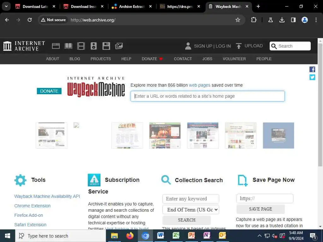Click the Upload arrow icon

click(x=238, y=46)
